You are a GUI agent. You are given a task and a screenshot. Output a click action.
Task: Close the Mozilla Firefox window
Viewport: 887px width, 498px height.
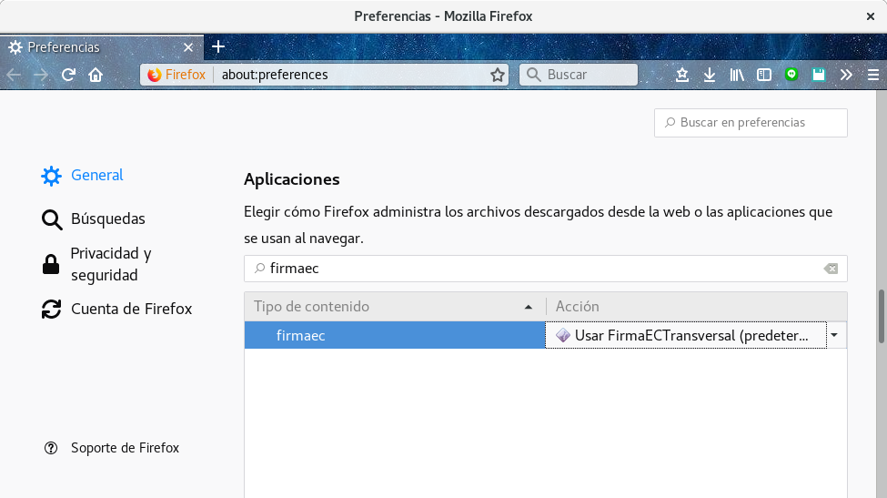(x=871, y=16)
